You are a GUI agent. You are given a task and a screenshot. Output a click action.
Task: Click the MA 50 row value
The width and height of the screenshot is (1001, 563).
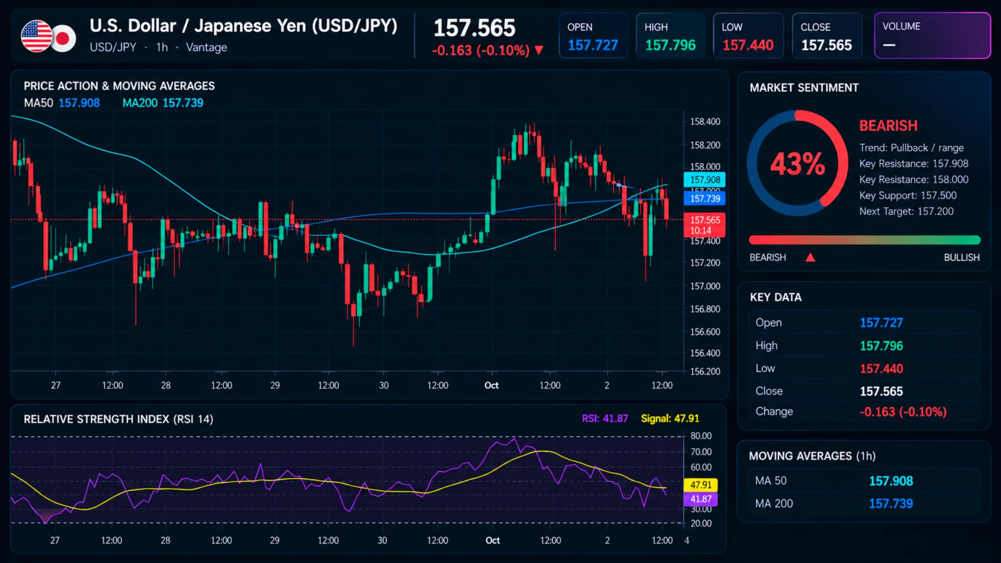pyautogui.click(x=891, y=481)
